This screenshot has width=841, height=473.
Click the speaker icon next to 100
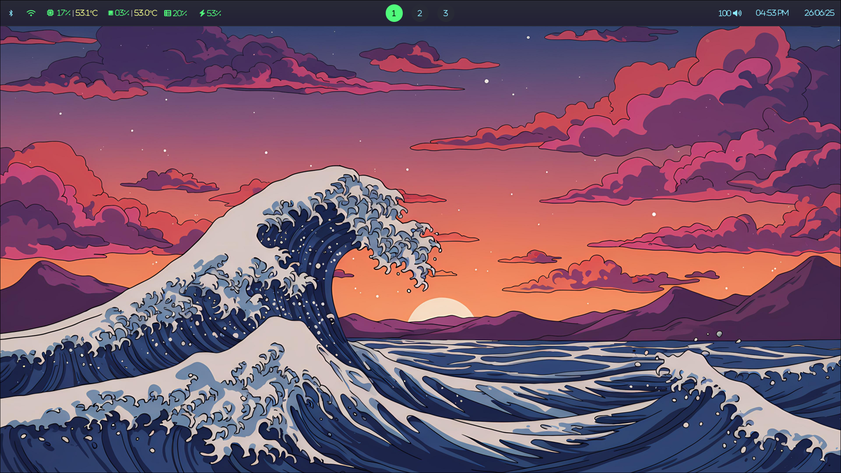[x=737, y=13]
